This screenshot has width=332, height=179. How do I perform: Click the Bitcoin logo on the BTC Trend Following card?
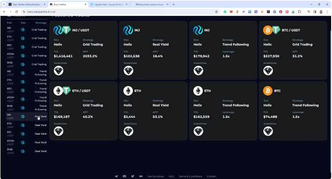268,91
